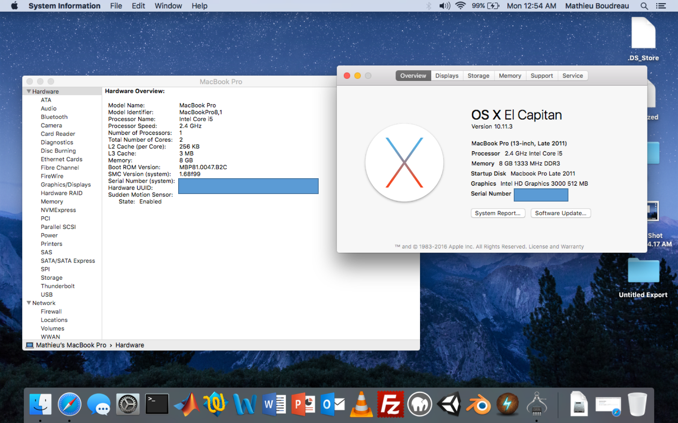Switch to the Support tab
Image resolution: width=678 pixels, height=423 pixels.
point(542,76)
